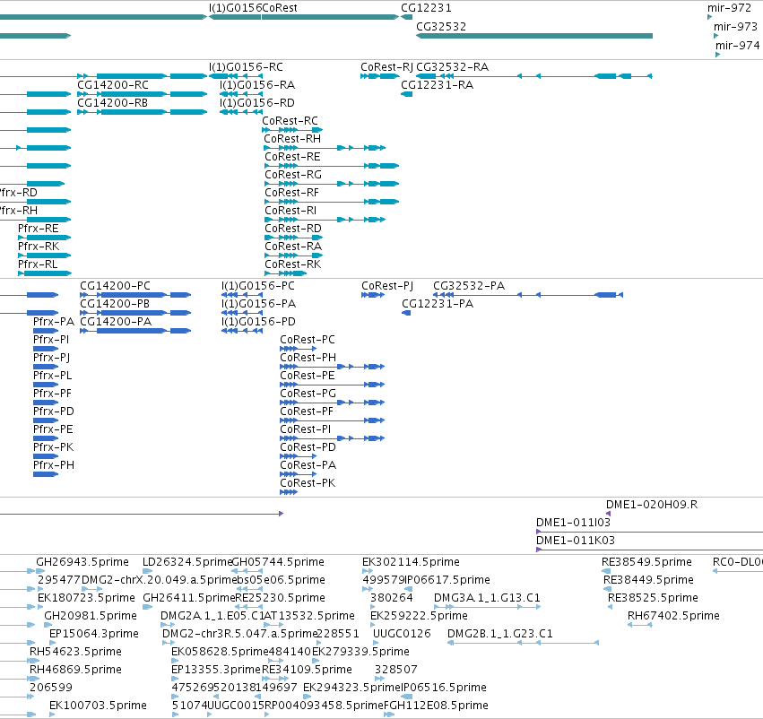
Task: Select the DME1-011I03 clone label
Action: pyautogui.click(x=573, y=523)
